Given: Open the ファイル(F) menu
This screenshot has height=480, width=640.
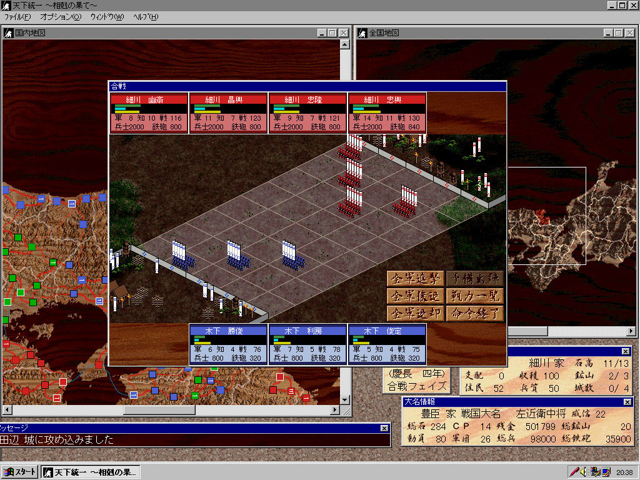Looking at the screenshot, I should click(17, 16).
